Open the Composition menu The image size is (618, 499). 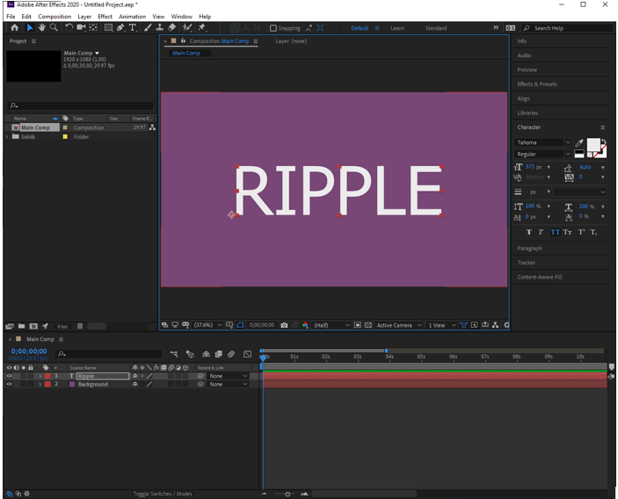click(x=55, y=17)
